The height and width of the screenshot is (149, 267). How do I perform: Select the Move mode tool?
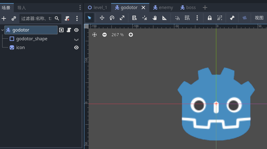[102, 18]
